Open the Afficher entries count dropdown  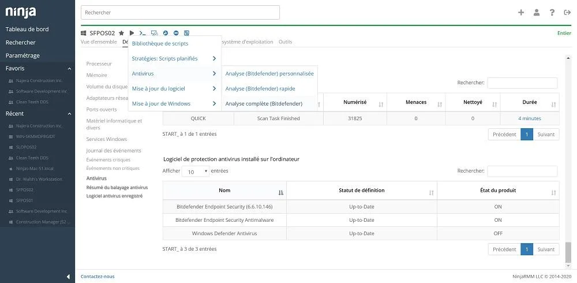coord(196,172)
